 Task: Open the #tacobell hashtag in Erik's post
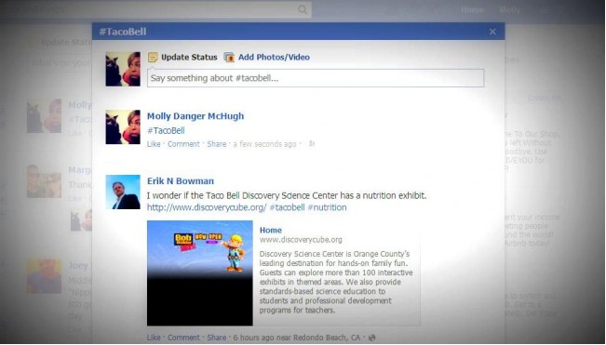pos(287,207)
